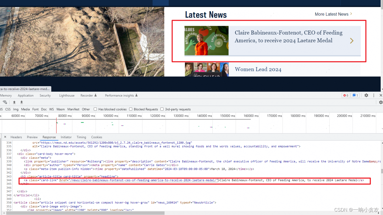
Task: Enable Blocked Requests checkbox
Action: [131, 109]
